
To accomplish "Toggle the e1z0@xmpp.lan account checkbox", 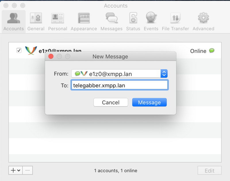I will click(x=19, y=50).
